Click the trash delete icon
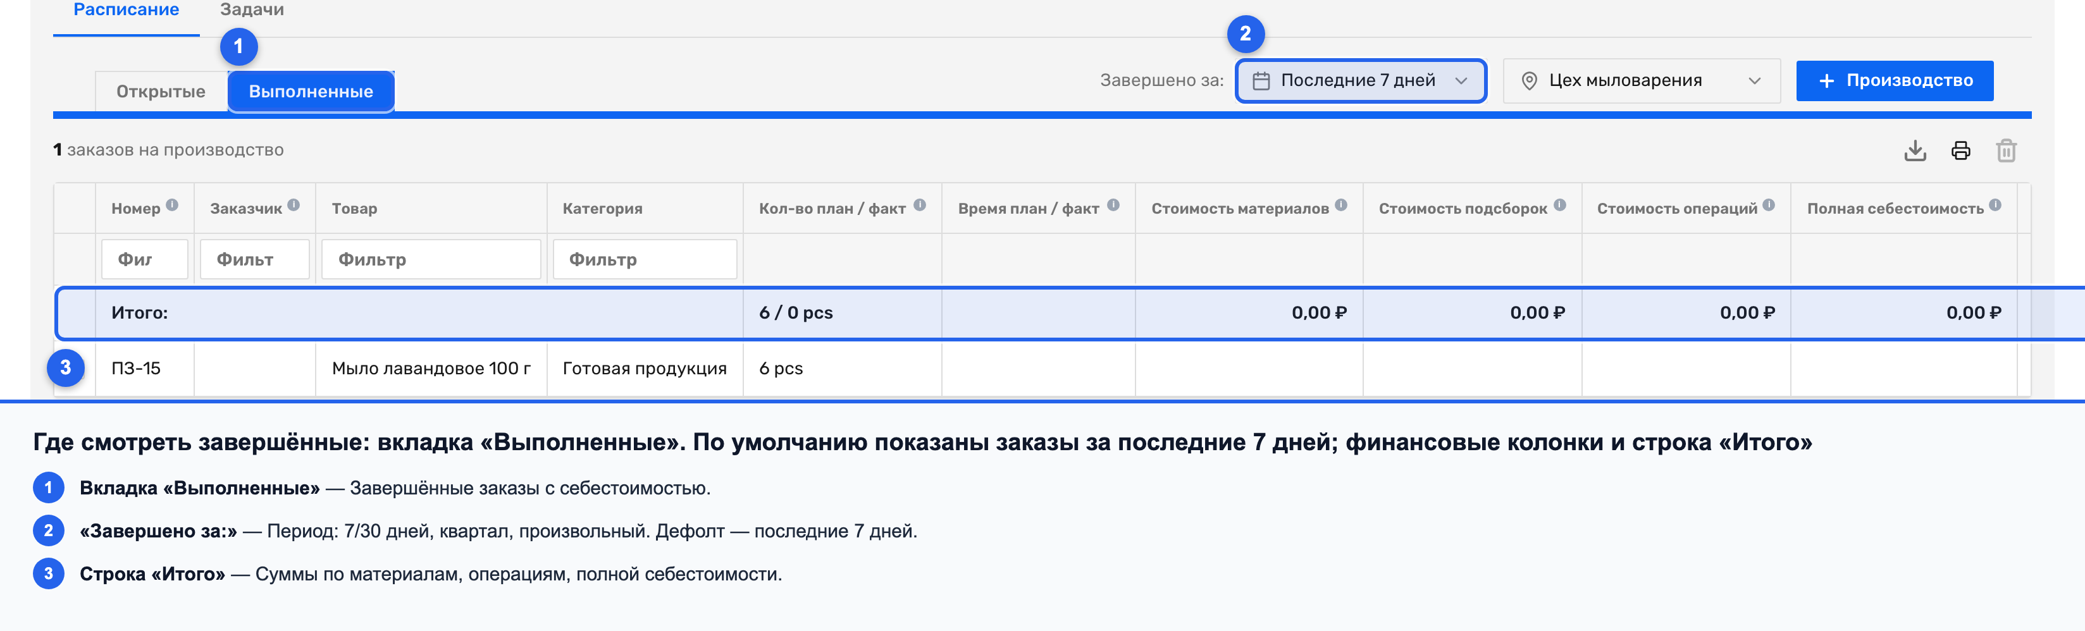This screenshot has width=2085, height=631. tap(2006, 150)
